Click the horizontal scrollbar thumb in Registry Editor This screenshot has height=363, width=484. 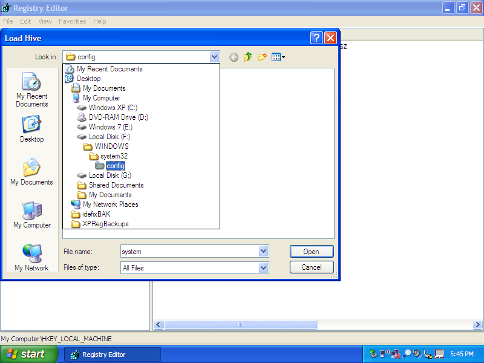(x=241, y=325)
